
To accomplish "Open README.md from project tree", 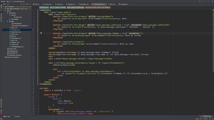I will 12,53.
